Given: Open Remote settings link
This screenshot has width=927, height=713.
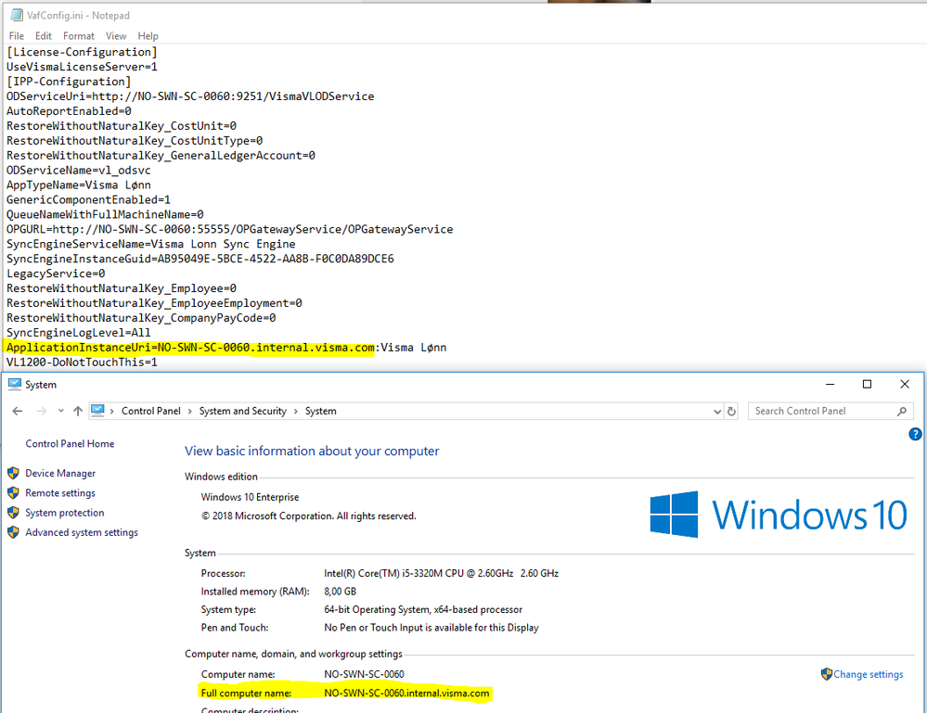Looking at the screenshot, I should [x=60, y=492].
